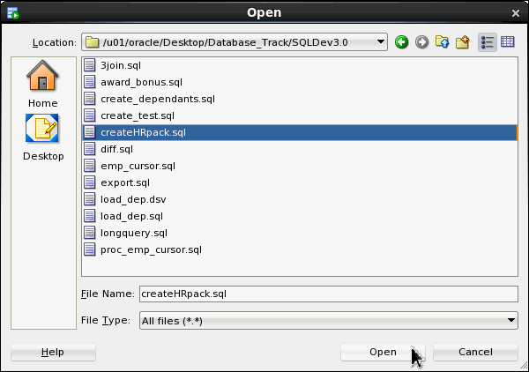Expand the Location path dropdown arrow
Screen dimensions: 529x372
(x=381, y=42)
